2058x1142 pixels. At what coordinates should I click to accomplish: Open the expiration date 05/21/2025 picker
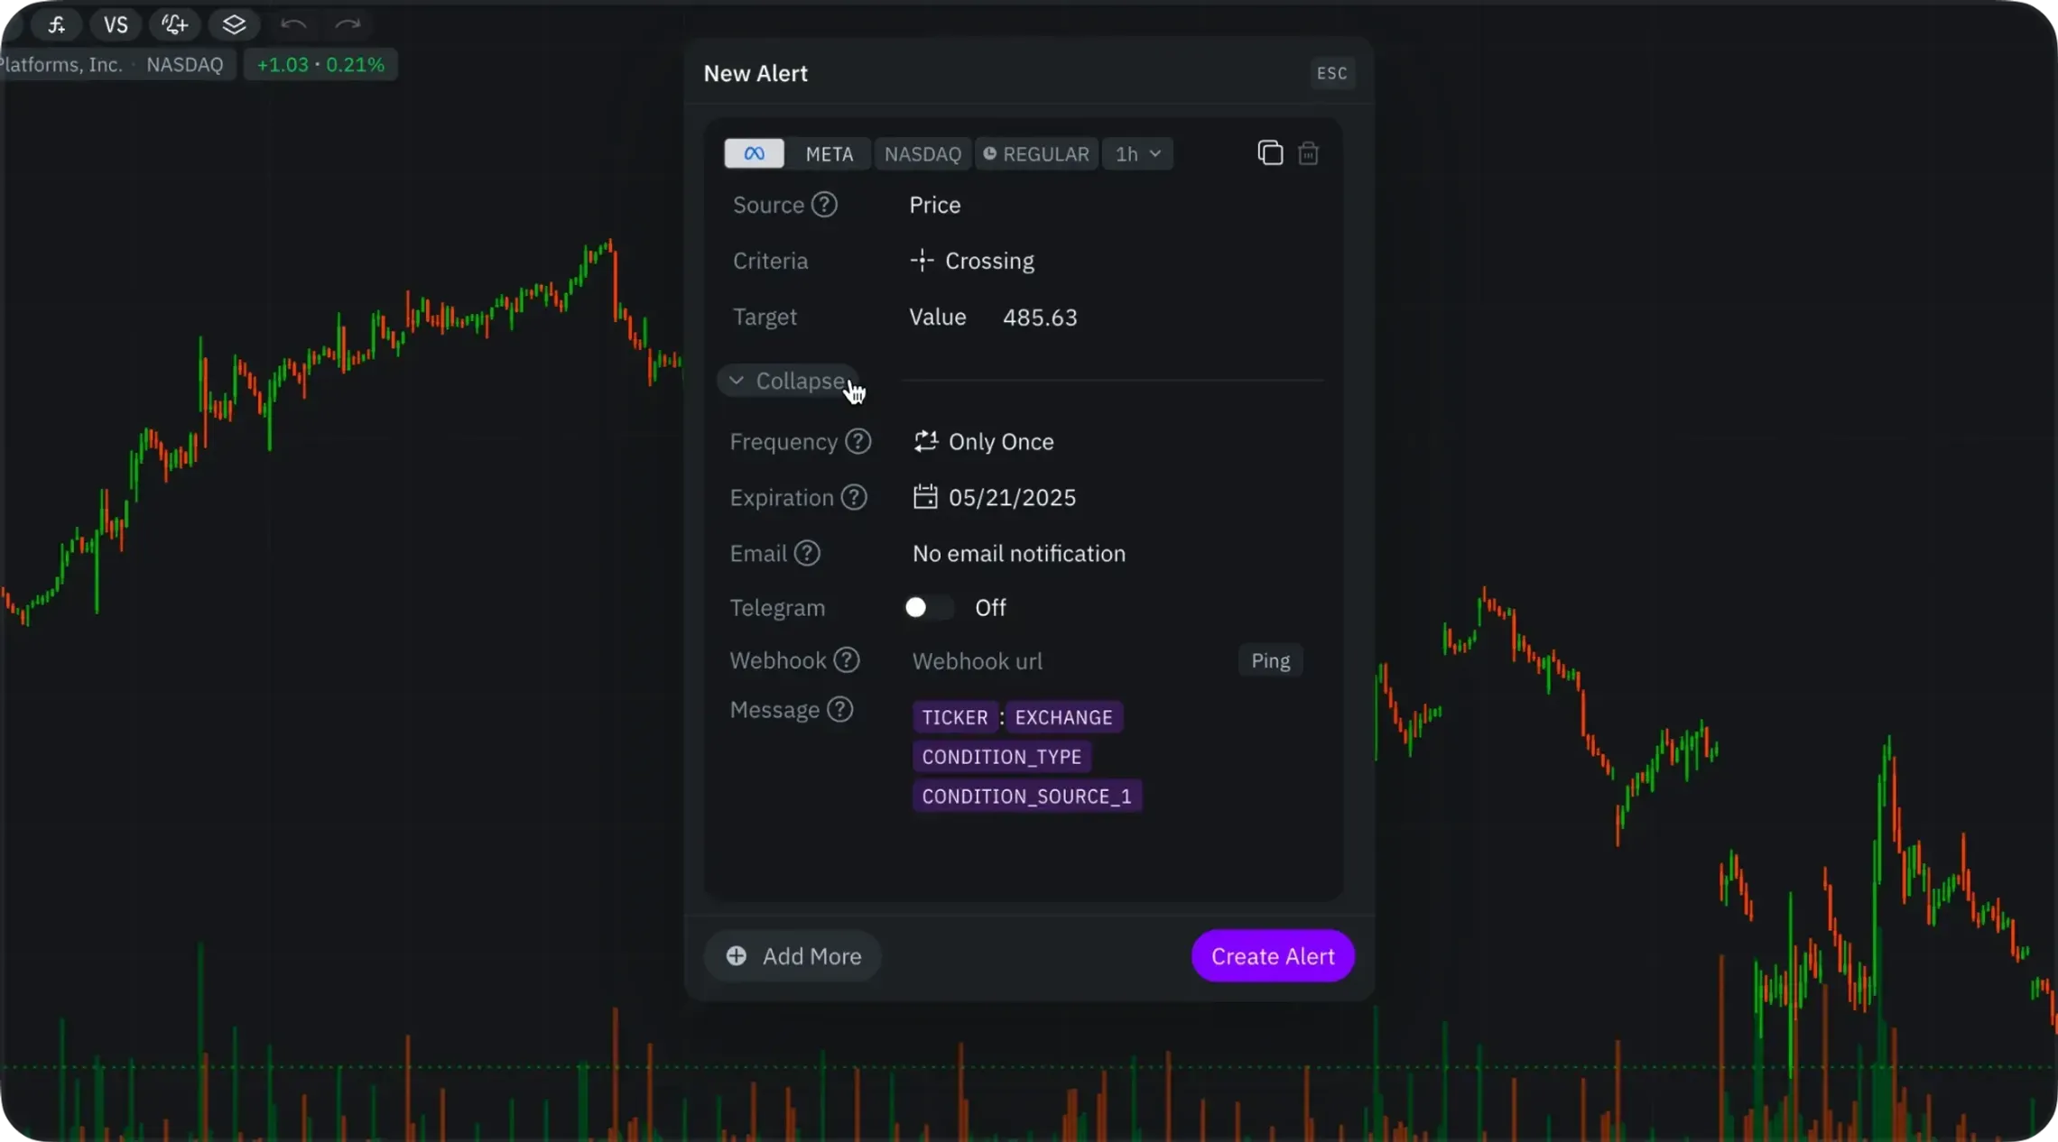coord(995,497)
